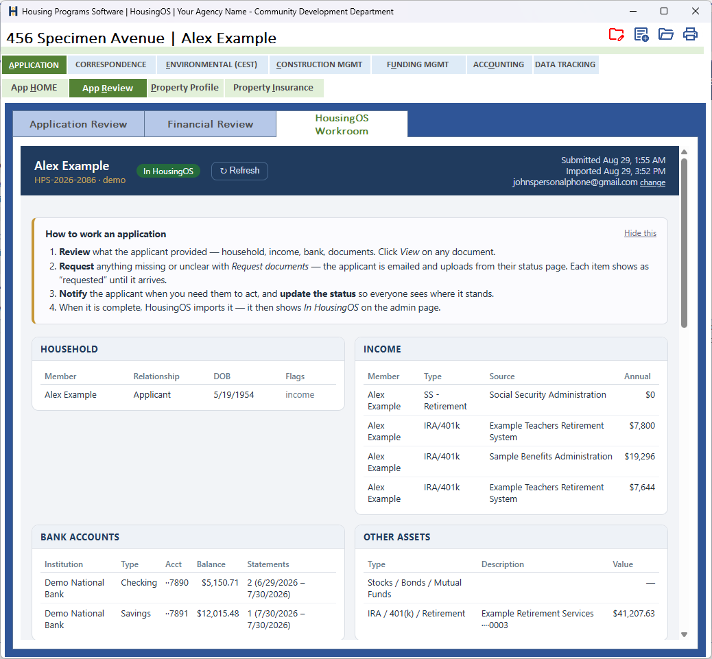Screen dimensions: 712x659
Task: Click the workroom vertical scrollbar thumb
Action: (685, 243)
